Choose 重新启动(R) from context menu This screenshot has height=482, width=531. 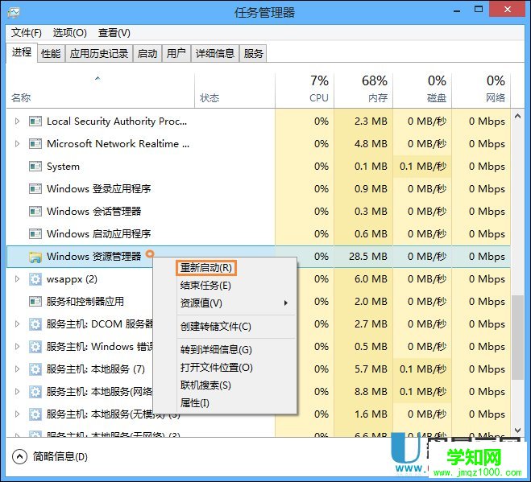point(206,268)
